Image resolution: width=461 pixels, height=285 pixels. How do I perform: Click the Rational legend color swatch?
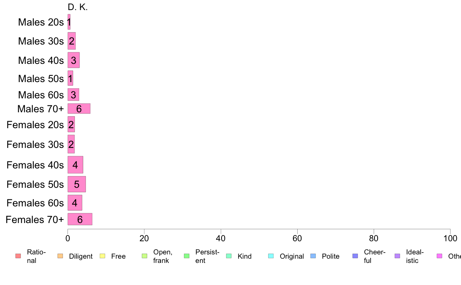coord(18,256)
